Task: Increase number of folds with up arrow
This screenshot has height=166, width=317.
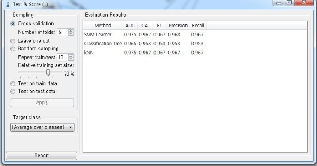Action: (x=71, y=31)
